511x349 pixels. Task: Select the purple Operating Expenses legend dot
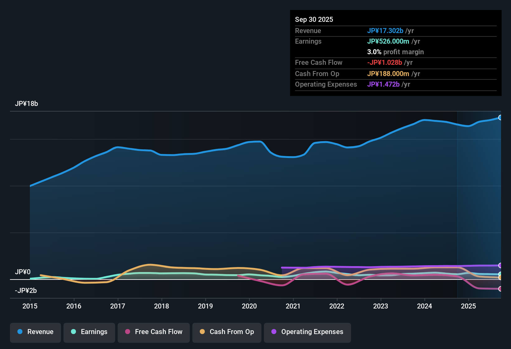tap(274, 332)
